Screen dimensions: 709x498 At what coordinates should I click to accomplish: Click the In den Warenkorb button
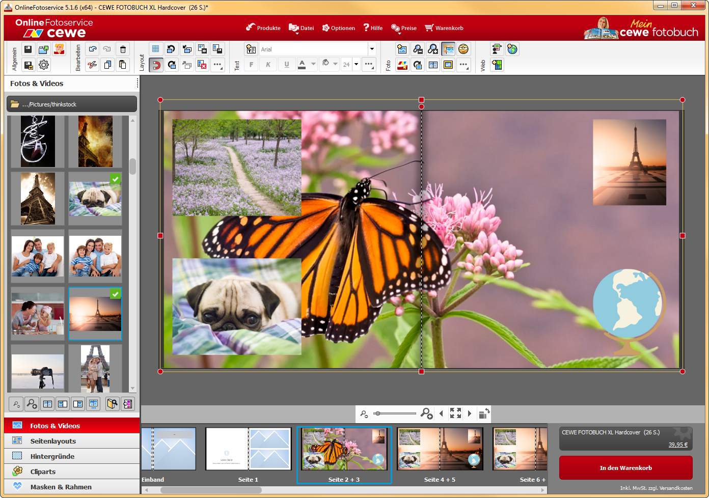click(625, 468)
